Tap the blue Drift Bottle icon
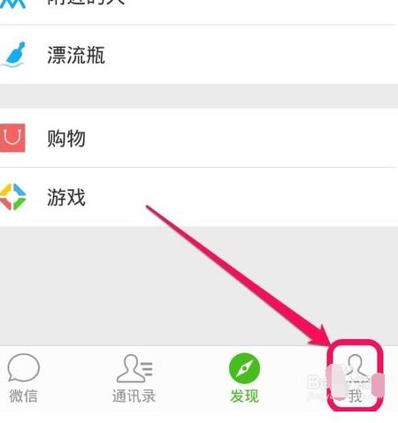This screenshot has width=398, height=423. click(x=13, y=55)
